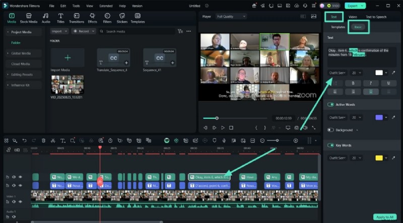Viewport: 403px width, 223px height.
Task: Open the Tools menu
Action: tap(76, 6)
